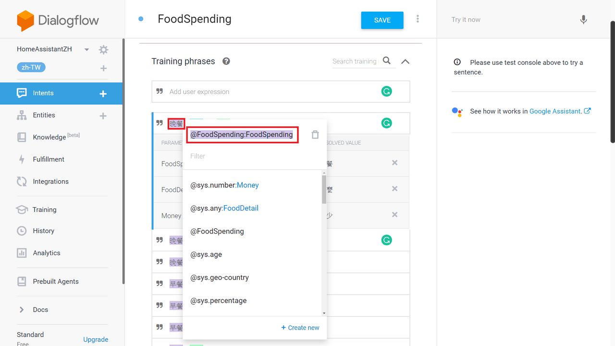Screen dimensions: 615x346
Task: Choose @sys.number:Money from entity list
Action: [x=224, y=185]
